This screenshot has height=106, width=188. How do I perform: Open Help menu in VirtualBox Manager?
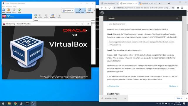(15, 6)
